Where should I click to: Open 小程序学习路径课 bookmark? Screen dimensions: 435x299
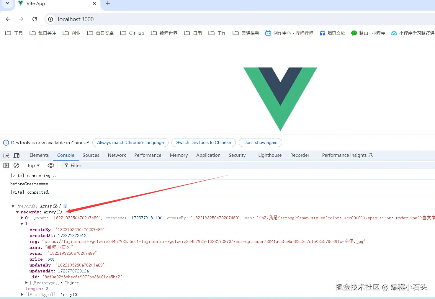[413, 33]
